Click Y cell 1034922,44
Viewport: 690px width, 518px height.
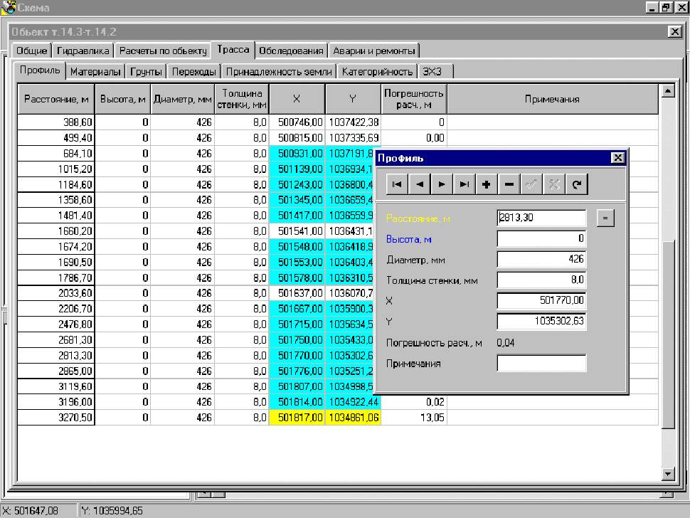[x=353, y=402]
